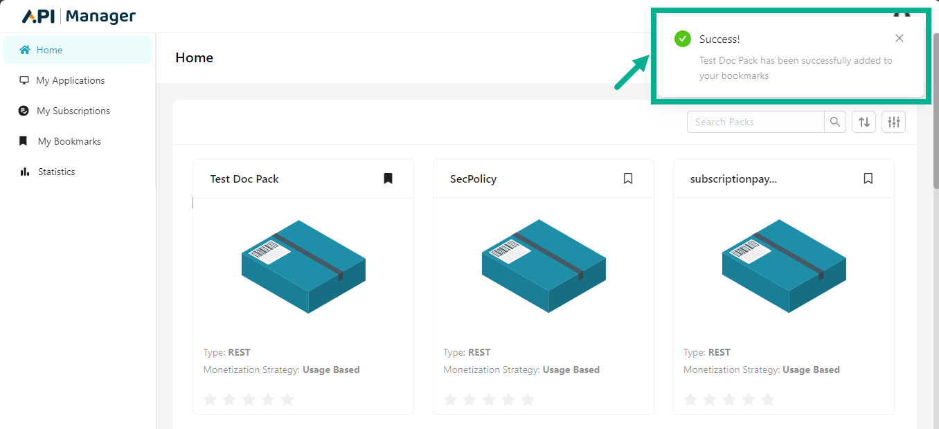The width and height of the screenshot is (939, 429).
Task: Open the filter sliders icon
Action: tap(893, 122)
